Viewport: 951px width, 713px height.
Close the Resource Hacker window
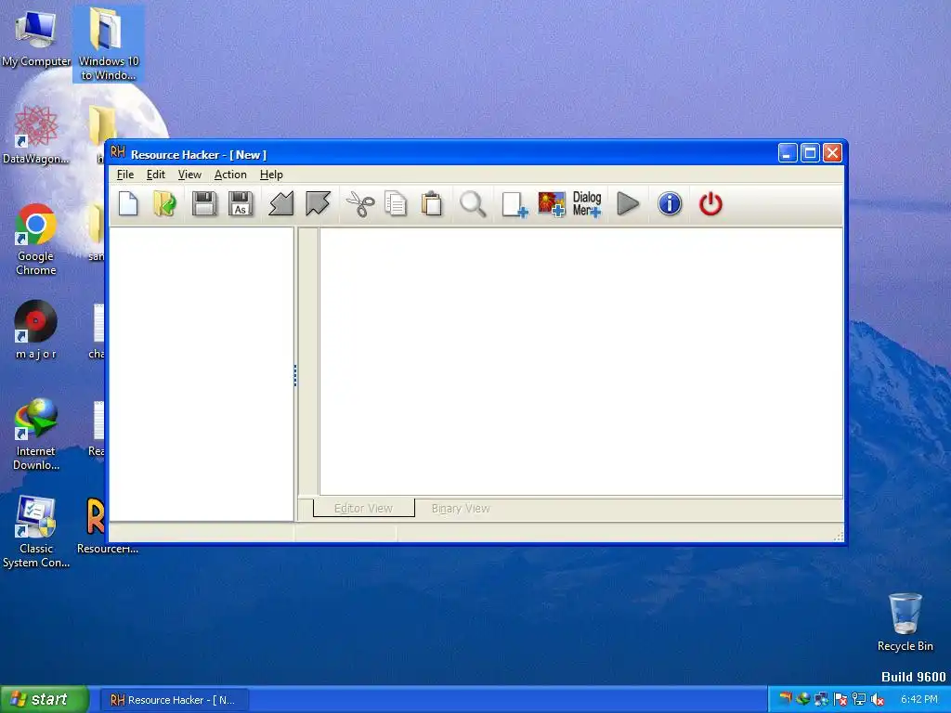[x=832, y=153]
